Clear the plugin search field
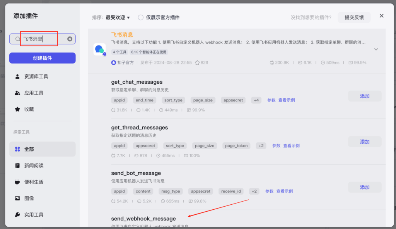Screen dimensions: 396x229 70,39
